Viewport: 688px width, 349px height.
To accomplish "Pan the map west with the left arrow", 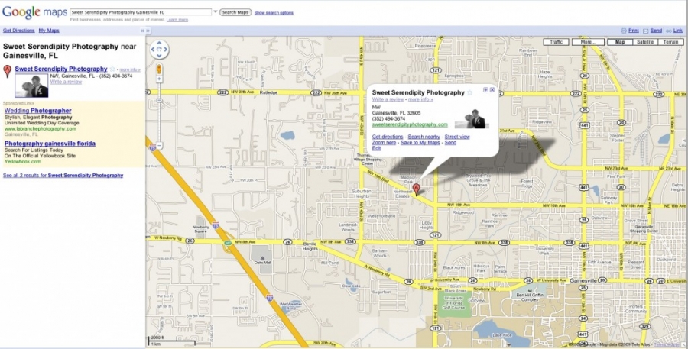I will pyautogui.click(x=153, y=50).
